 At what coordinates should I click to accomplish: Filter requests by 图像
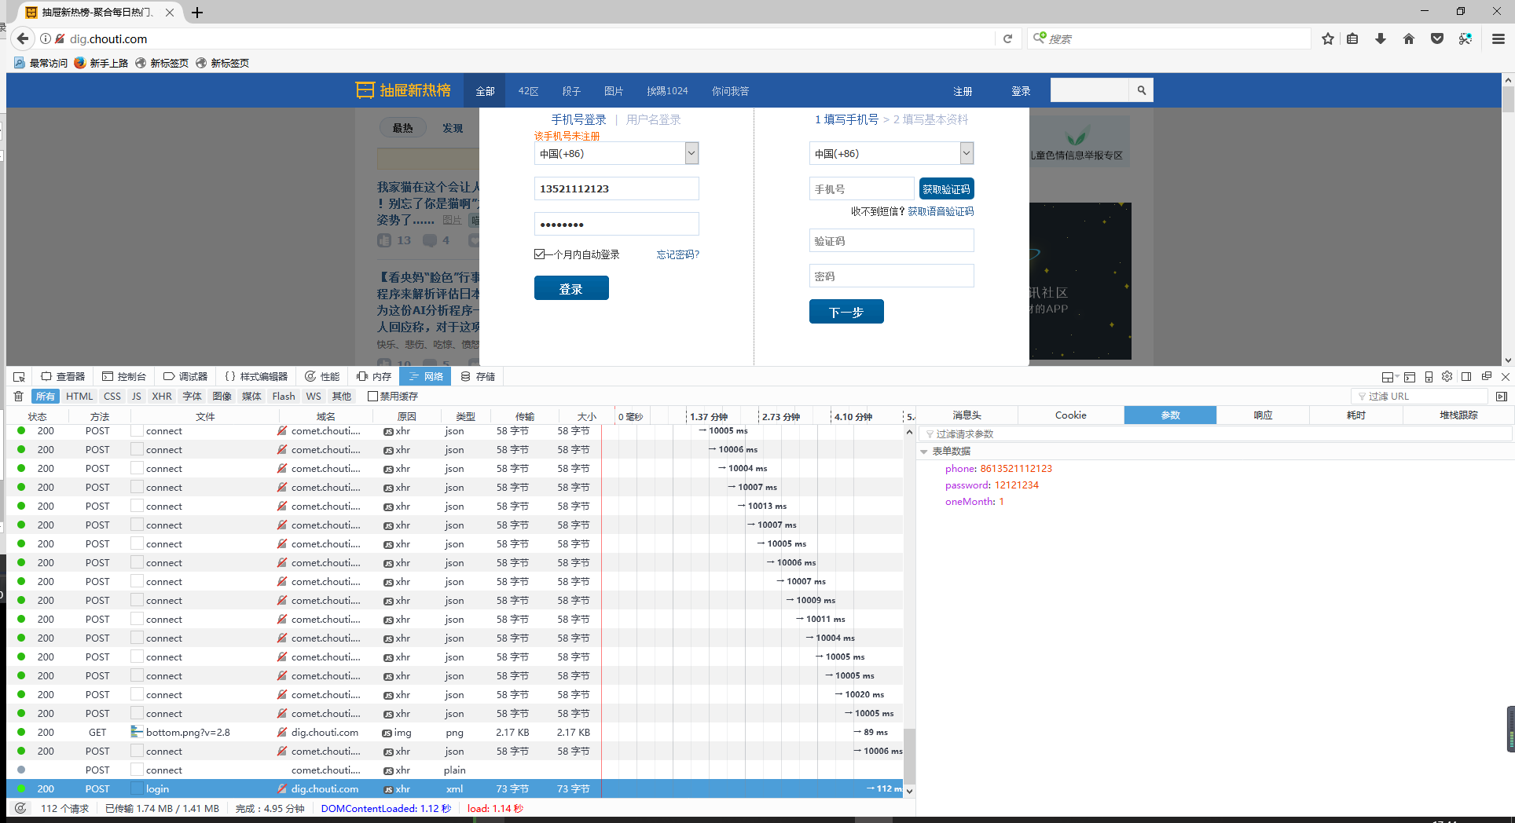click(x=222, y=397)
